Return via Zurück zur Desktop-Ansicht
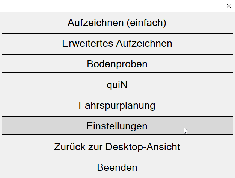This screenshot has height=178, width=235. (117, 146)
